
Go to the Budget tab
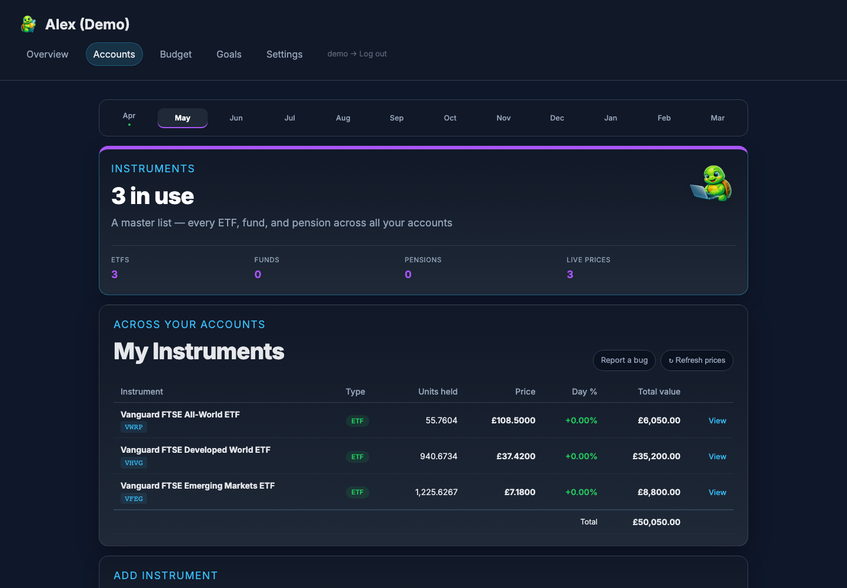tap(176, 54)
